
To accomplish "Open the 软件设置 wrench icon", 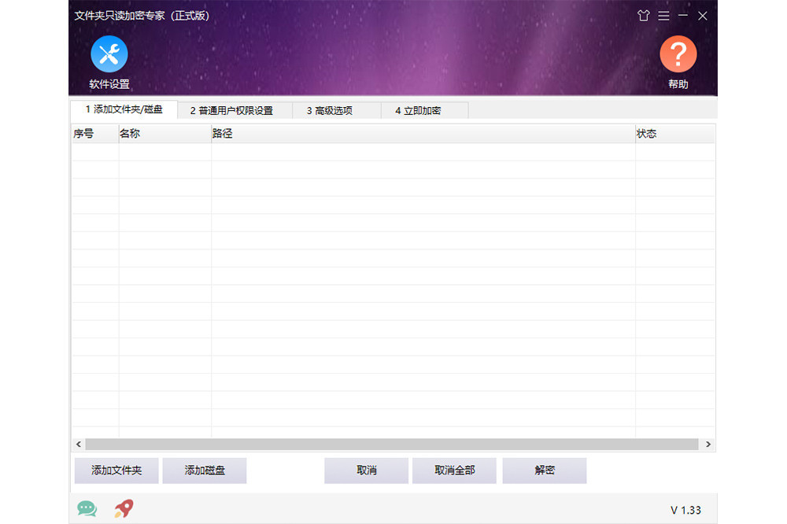I will 109,54.
